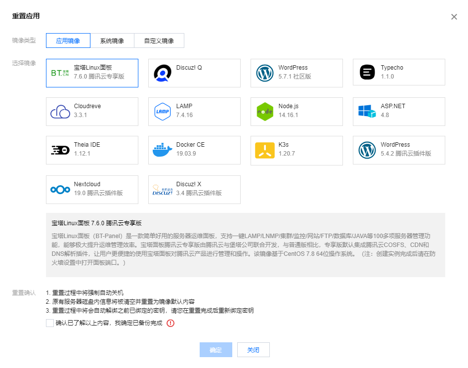Viewport: 468px width, 368px height.
Task: Click the 确定 confirm button
Action: [x=215, y=350]
